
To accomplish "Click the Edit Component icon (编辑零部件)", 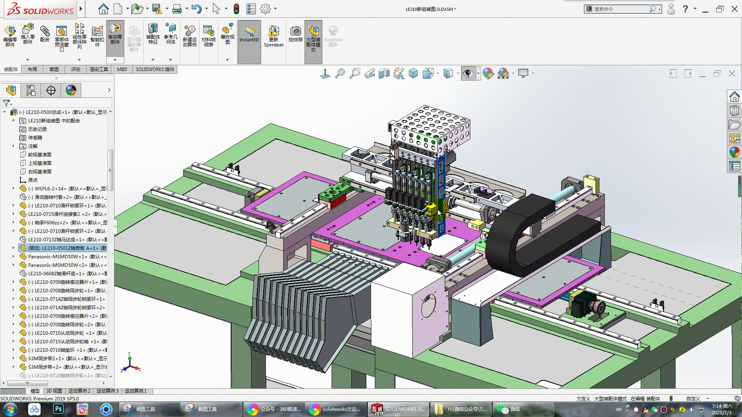I will (x=10, y=36).
